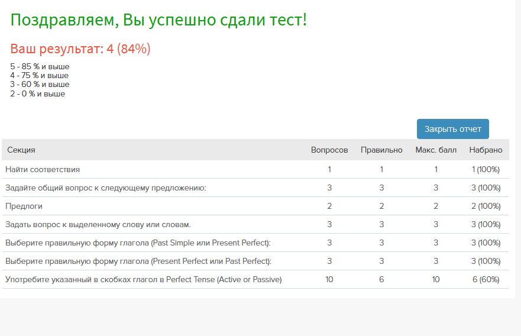The width and height of the screenshot is (521, 336).
Task: Click the '1 (100%)' score for Найти соответствия
Action: click(x=486, y=170)
